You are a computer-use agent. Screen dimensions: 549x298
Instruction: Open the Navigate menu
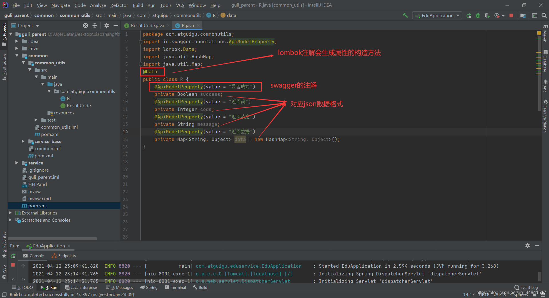61,5
